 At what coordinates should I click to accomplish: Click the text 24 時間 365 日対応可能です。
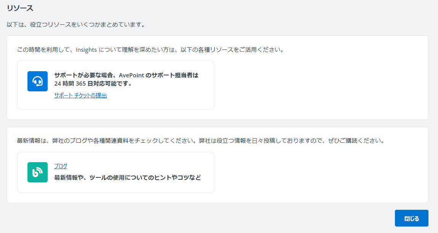tap(93, 84)
